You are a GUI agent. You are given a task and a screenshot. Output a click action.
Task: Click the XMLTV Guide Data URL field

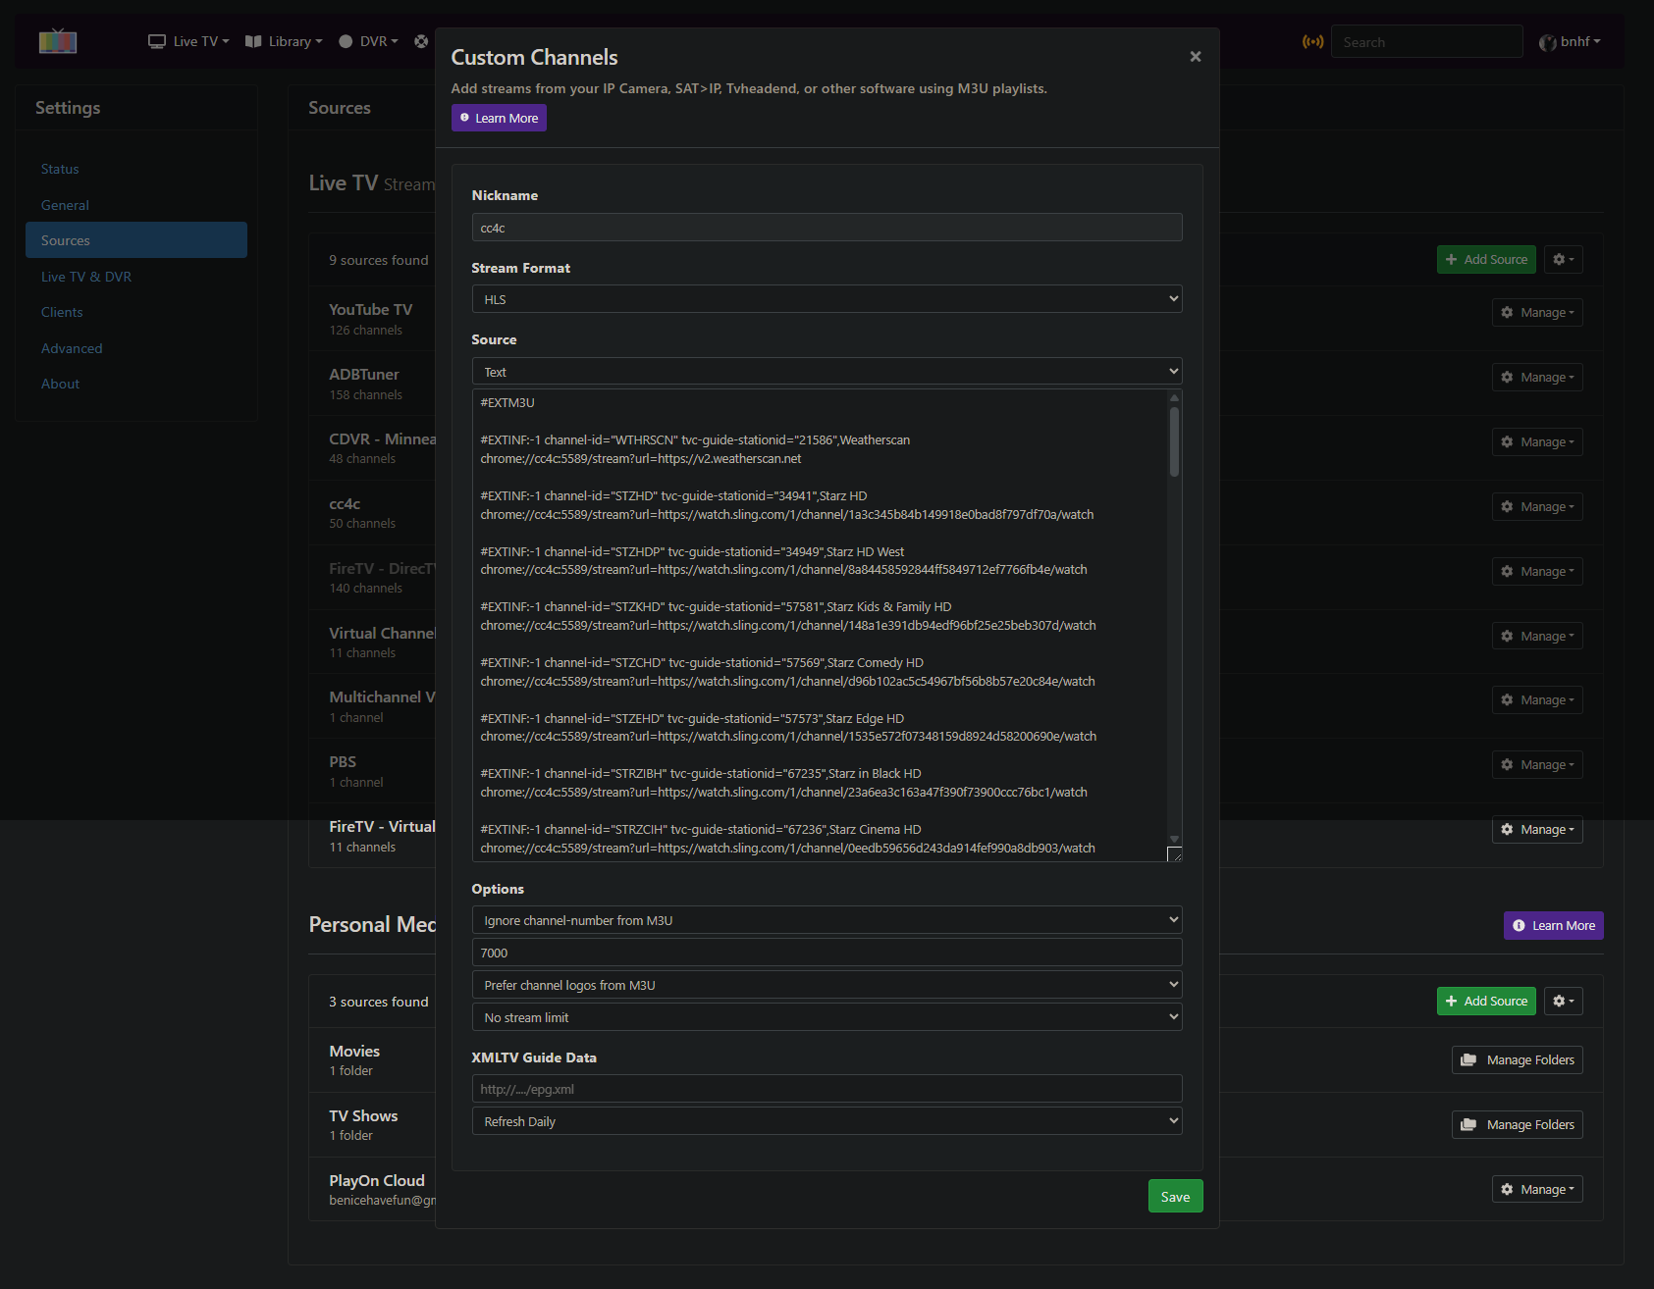tap(827, 1089)
